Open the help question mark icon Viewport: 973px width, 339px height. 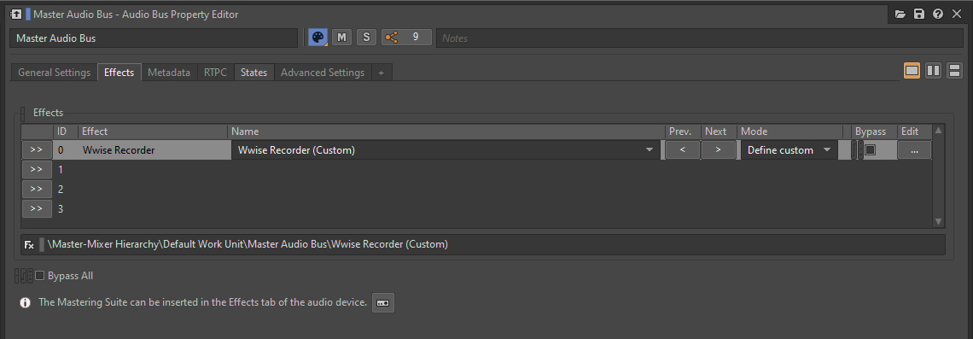click(938, 14)
